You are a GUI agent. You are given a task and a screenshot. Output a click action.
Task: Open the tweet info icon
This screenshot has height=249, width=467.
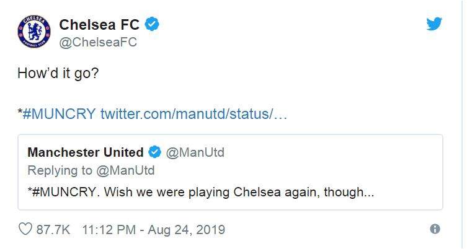tap(435, 229)
